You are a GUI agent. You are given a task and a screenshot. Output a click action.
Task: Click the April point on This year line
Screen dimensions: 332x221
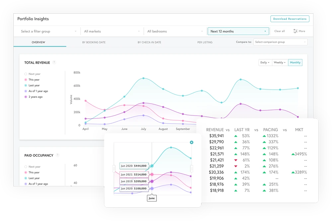pyautogui.click(x=86, y=101)
